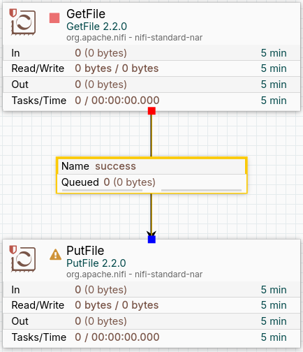Image resolution: width=303 pixels, height=352 pixels.
Task: Click the red stopped status icon on GetFile
Action: (54, 18)
